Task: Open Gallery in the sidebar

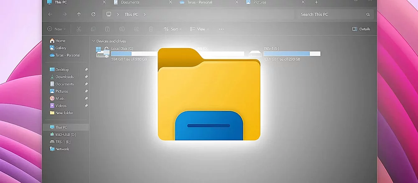Action: (x=58, y=48)
